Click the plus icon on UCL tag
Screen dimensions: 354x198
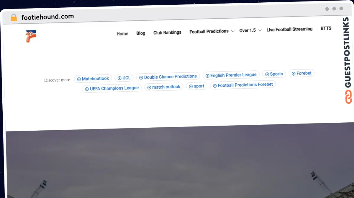tap(119, 78)
